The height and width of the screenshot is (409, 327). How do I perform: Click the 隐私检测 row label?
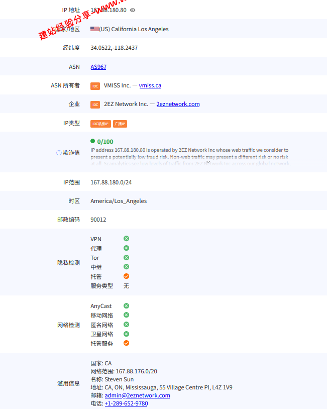coord(69,263)
